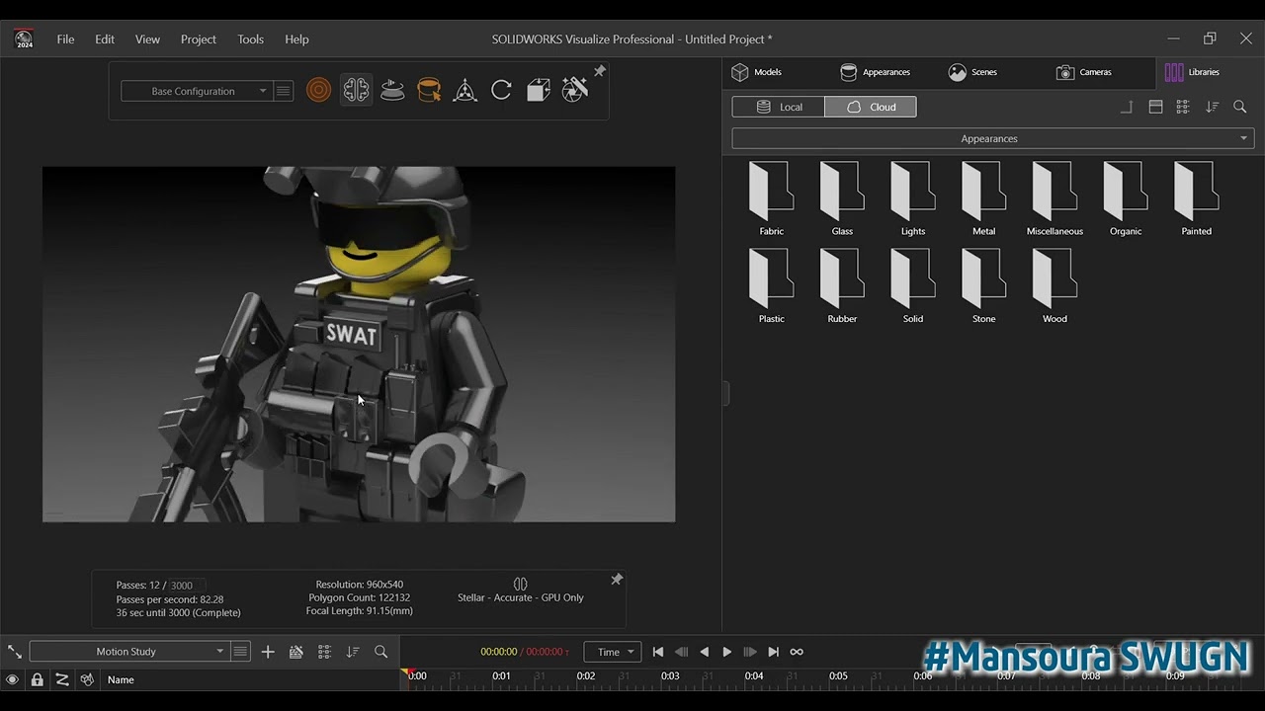This screenshot has width=1265, height=711.
Task: Switch to the Scenes tab
Action: pos(972,72)
